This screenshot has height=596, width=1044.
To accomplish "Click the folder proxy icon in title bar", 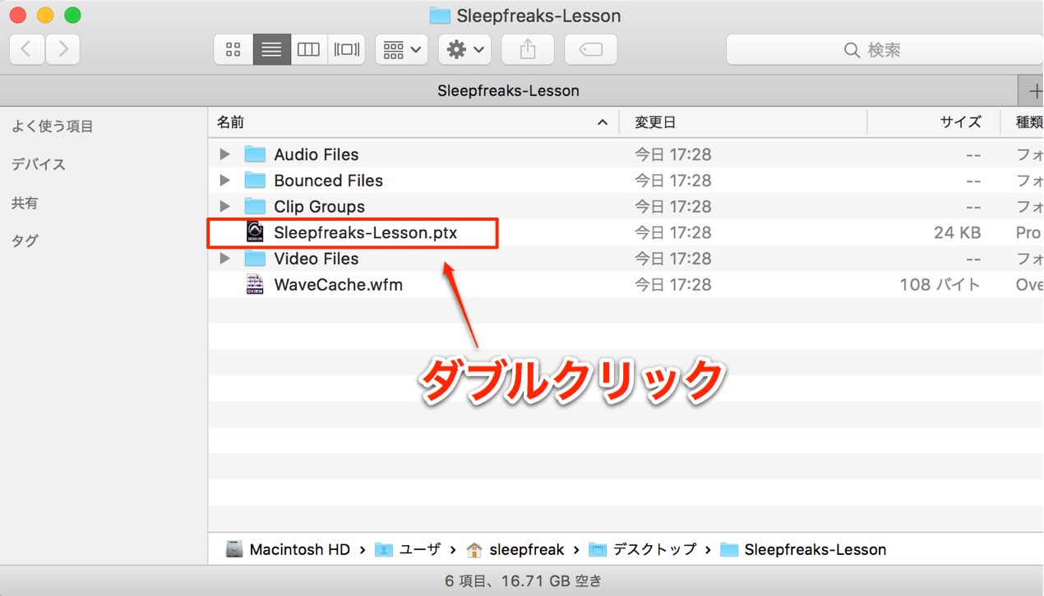I will pyautogui.click(x=440, y=16).
